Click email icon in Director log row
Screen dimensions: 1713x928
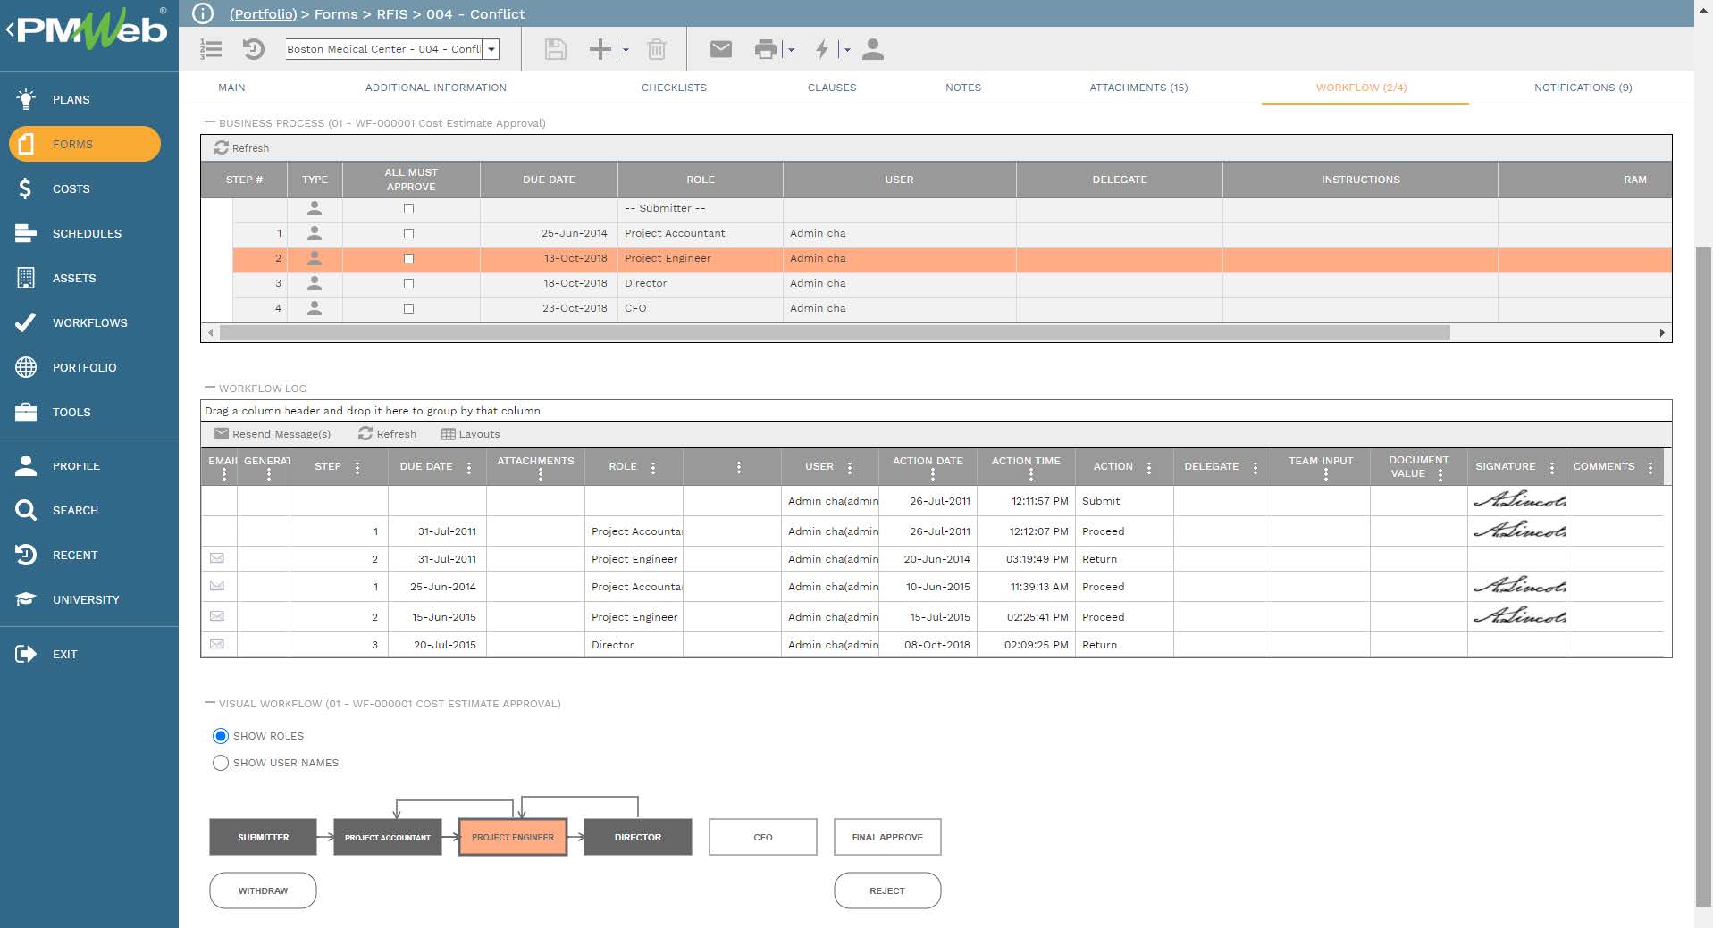[217, 644]
